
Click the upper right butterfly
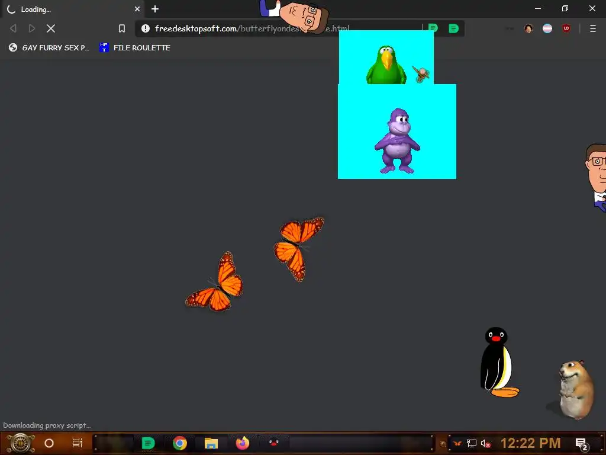click(x=298, y=248)
